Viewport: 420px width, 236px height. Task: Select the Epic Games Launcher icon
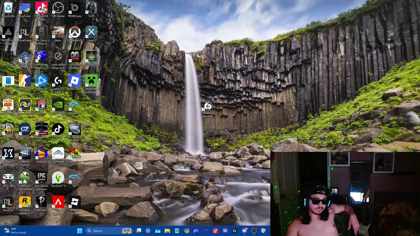point(41,181)
